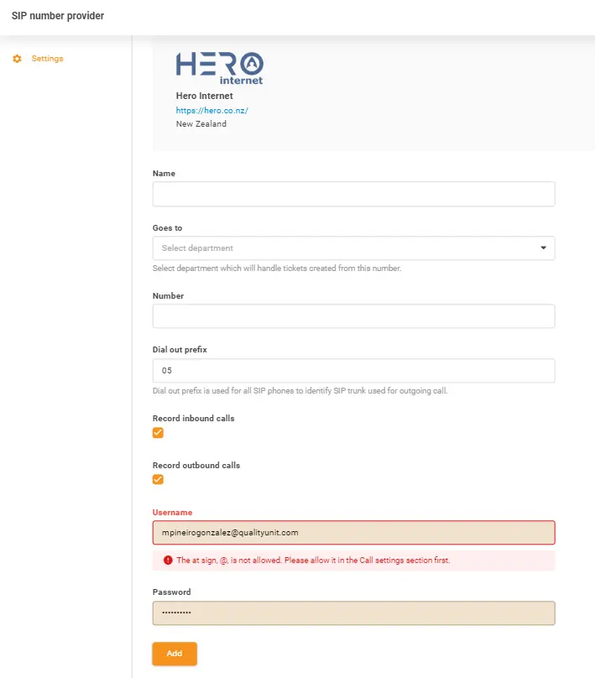Viewport: 595px width, 678px height.
Task: Click the department dropdown chevron arrow
Action: (542, 248)
